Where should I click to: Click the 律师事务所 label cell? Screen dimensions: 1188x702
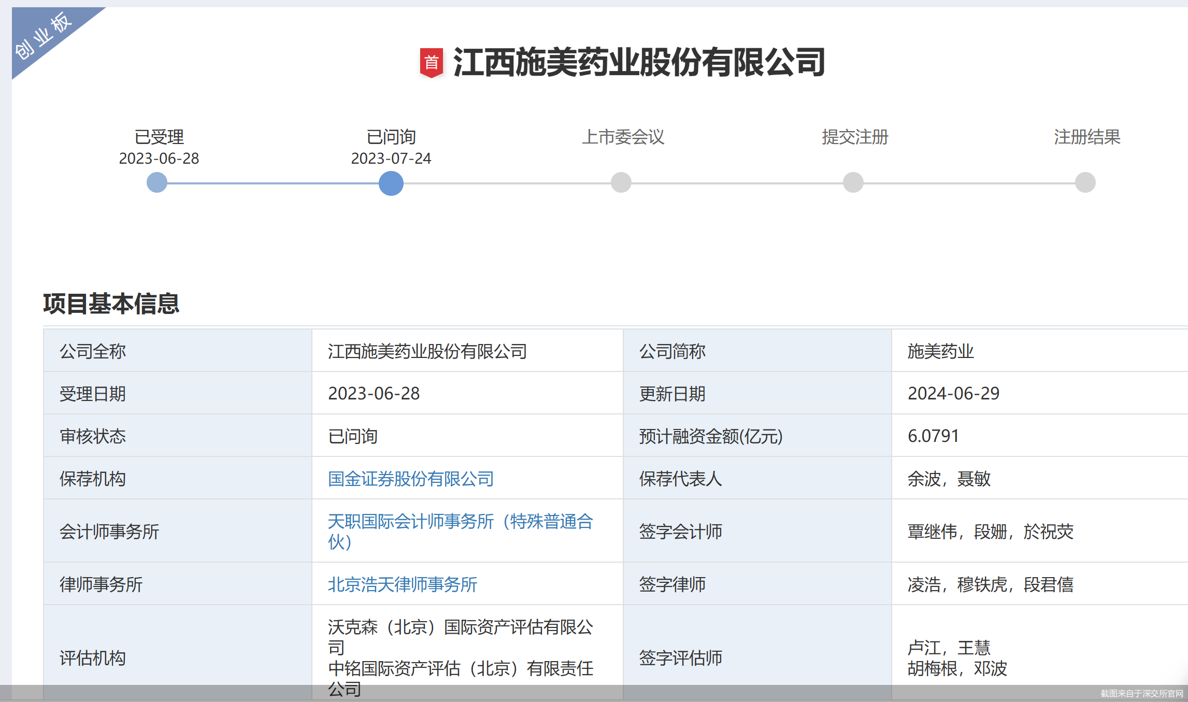[x=178, y=584]
